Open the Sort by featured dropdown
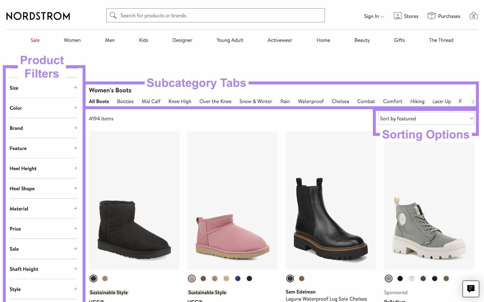Screen dimensions: 484x302 point(426,118)
